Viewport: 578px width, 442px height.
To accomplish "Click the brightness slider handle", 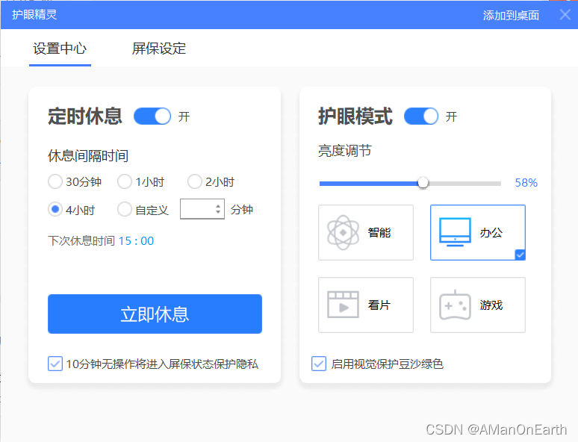I will 423,183.
